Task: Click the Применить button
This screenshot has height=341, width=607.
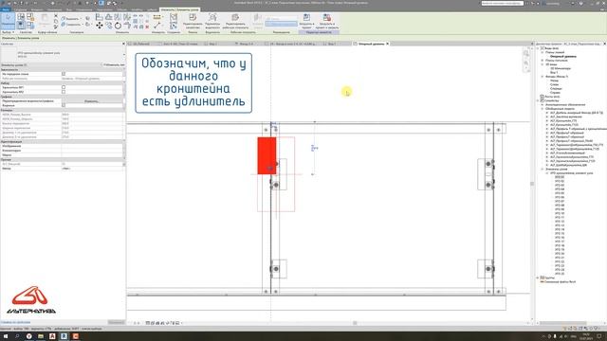Action: [x=116, y=322]
